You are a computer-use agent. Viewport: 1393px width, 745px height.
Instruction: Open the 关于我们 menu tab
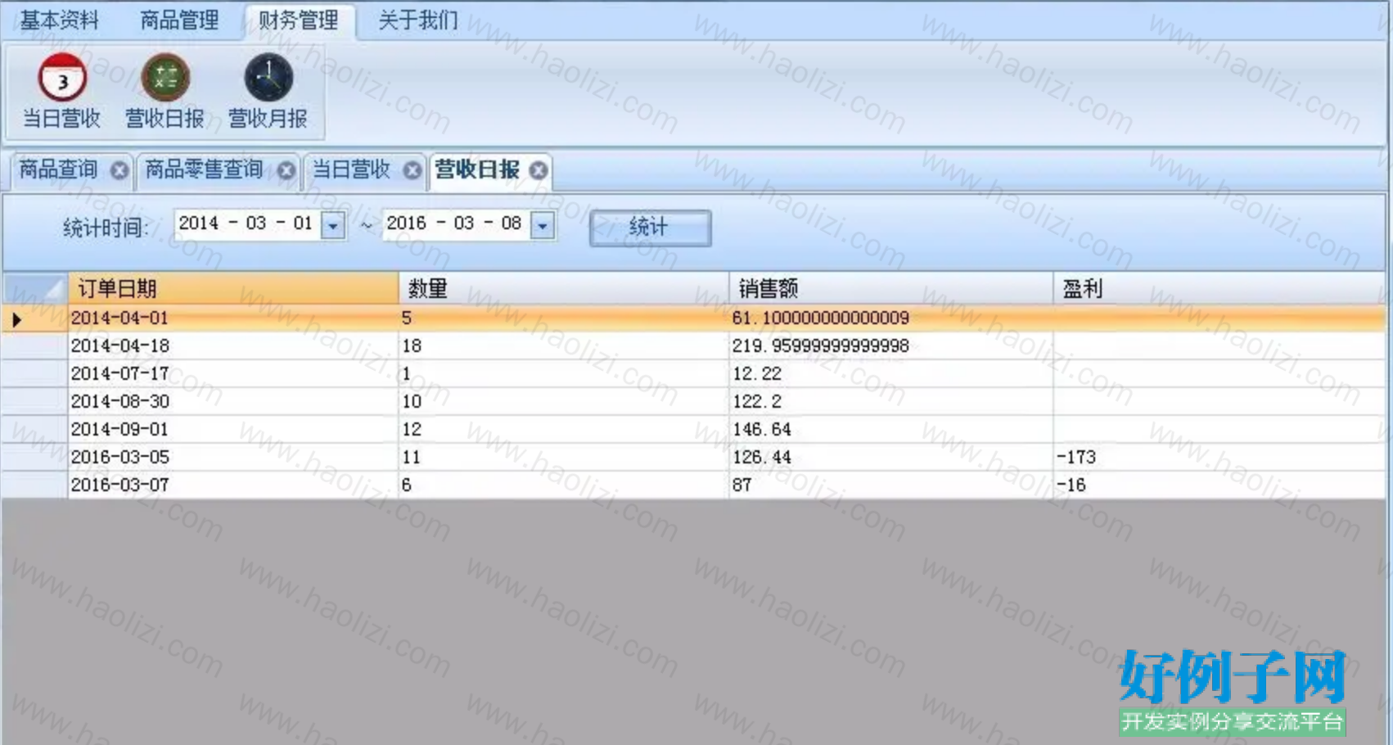click(x=418, y=20)
